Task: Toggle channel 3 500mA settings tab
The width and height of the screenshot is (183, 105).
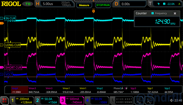Action: 72,100
